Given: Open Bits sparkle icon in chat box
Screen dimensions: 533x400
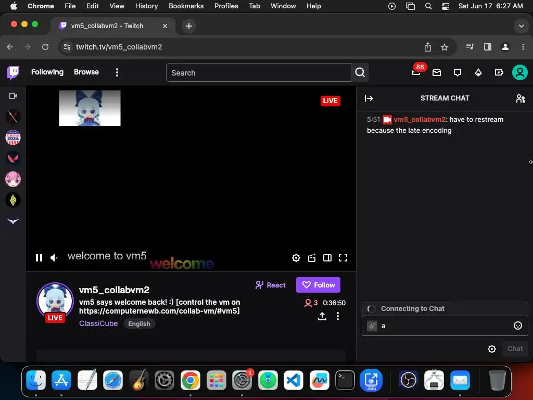Looking at the screenshot, I should 372,326.
